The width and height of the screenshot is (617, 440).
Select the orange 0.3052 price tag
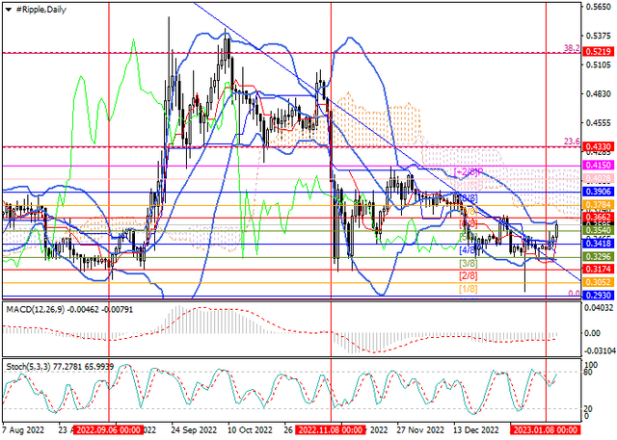pos(598,282)
